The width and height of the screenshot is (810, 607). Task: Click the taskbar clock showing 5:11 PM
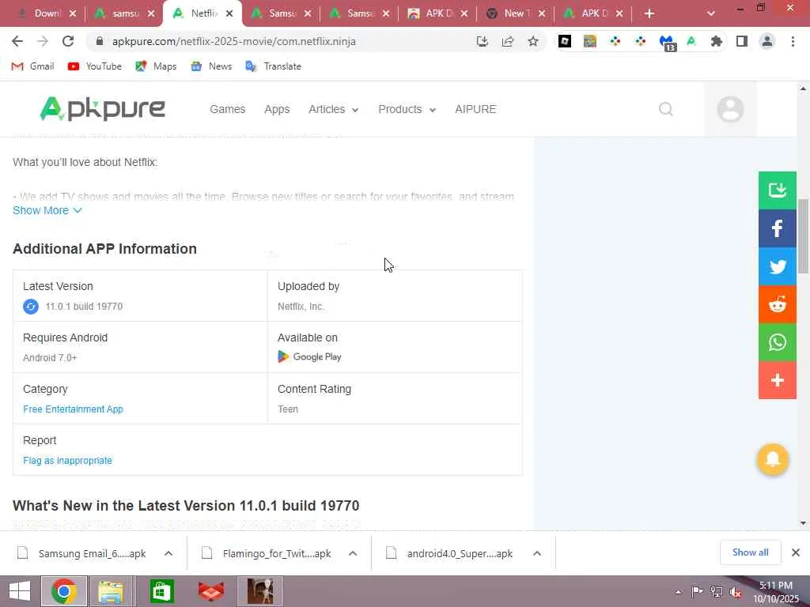point(775,592)
